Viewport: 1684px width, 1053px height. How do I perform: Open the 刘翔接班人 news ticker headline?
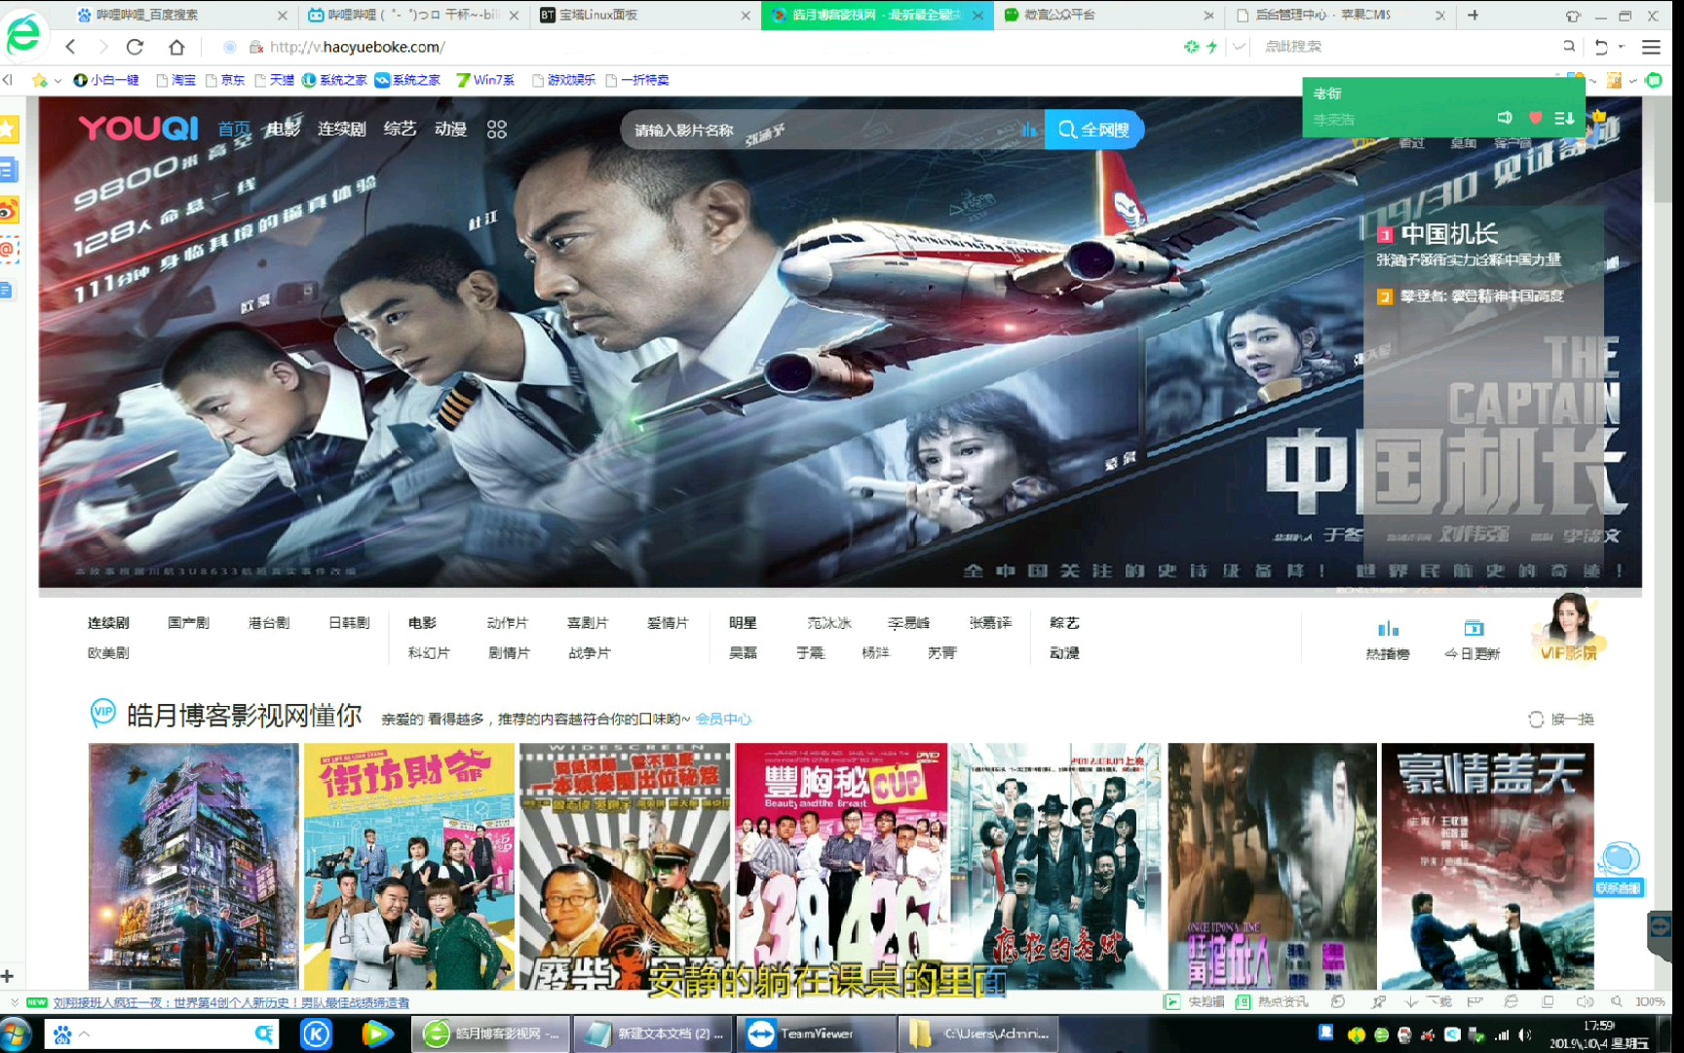(x=231, y=1002)
